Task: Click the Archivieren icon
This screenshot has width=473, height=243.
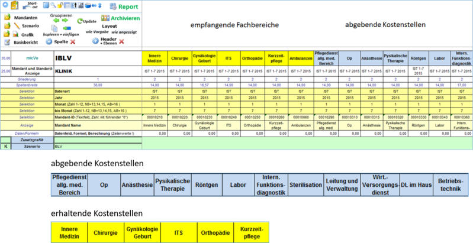Action: coord(105,18)
